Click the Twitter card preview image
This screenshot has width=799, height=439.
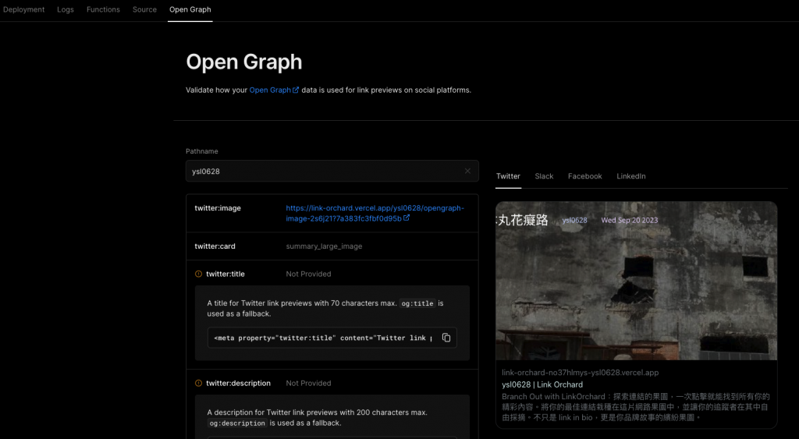click(x=637, y=281)
